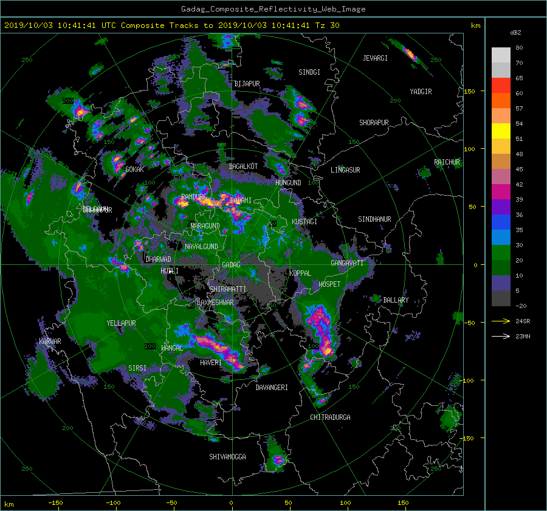Click the HANGAL city label
The width and height of the screenshot is (547, 511).
pyautogui.click(x=172, y=348)
